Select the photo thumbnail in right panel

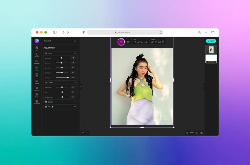click(211, 50)
